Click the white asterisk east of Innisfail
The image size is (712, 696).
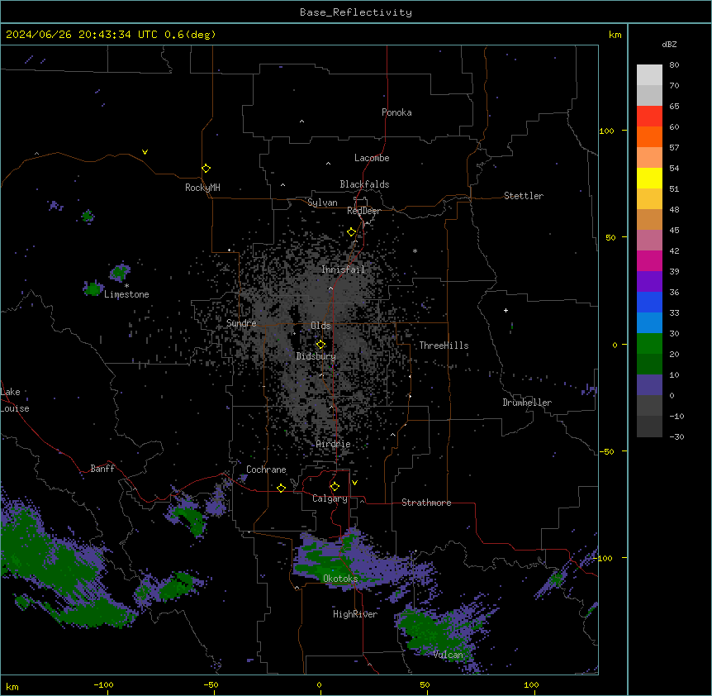pos(415,250)
